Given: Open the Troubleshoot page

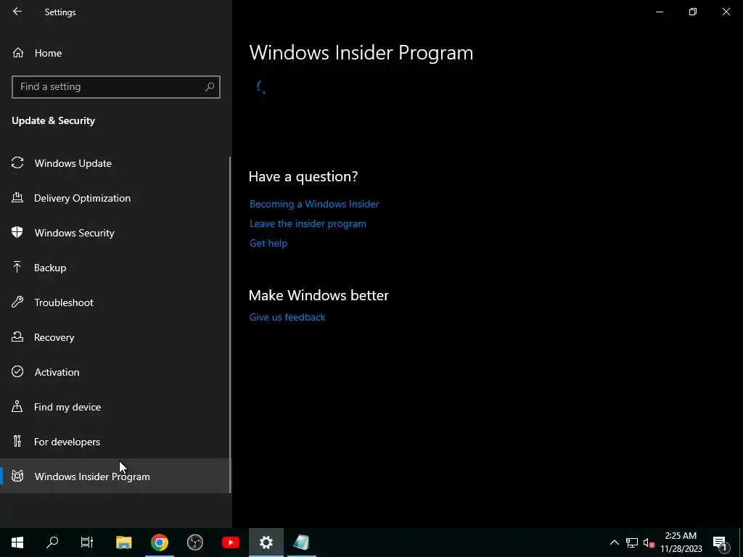Looking at the screenshot, I should click(x=115, y=302).
